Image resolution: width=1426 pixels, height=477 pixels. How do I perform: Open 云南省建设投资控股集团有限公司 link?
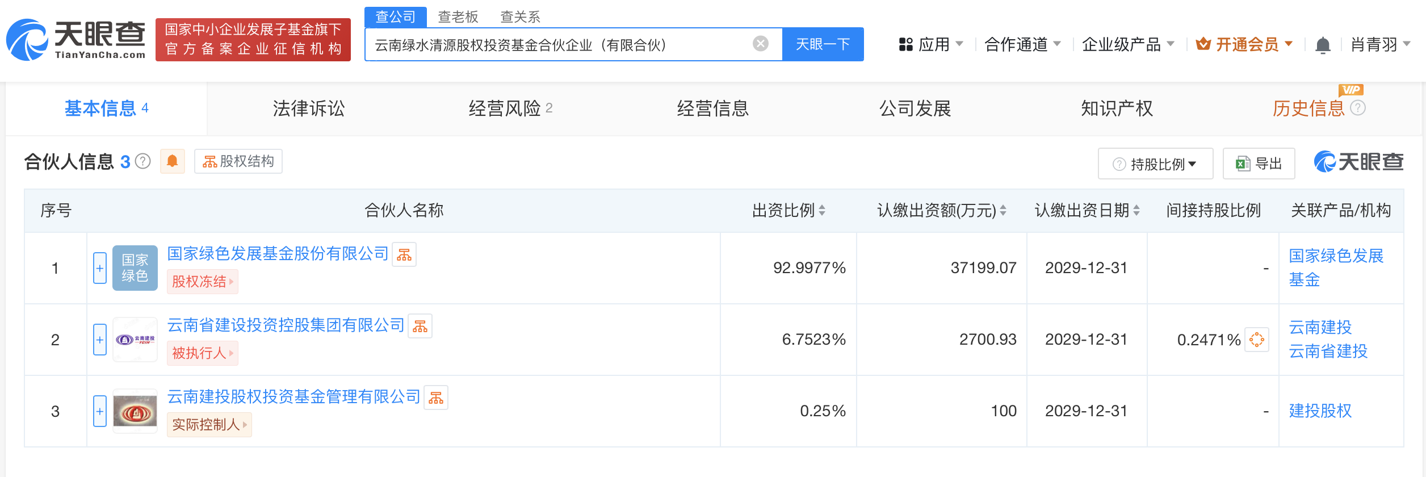(286, 325)
